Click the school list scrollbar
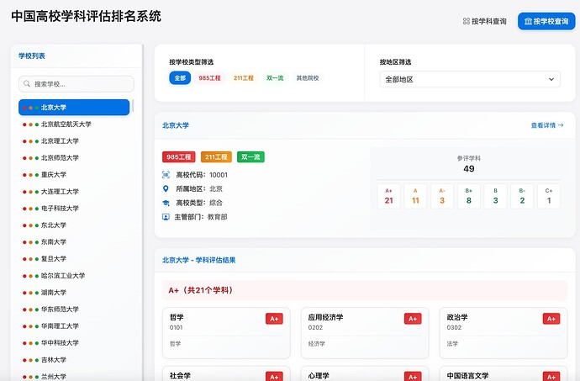This screenshot has width=580, height=381. pyautogui.click(x=133, y=105)
